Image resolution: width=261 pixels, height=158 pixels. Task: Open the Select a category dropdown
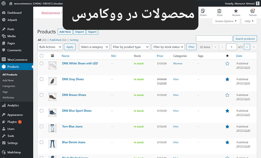[x=94, y=47]
